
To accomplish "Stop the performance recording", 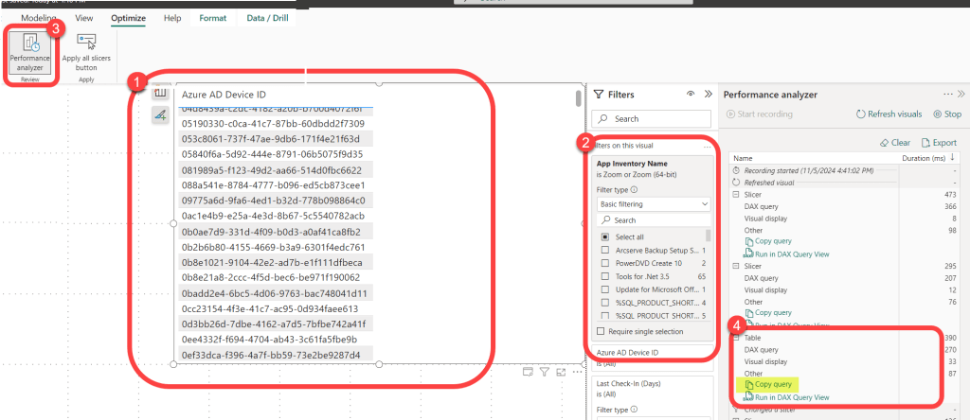I will pos(947,114).
